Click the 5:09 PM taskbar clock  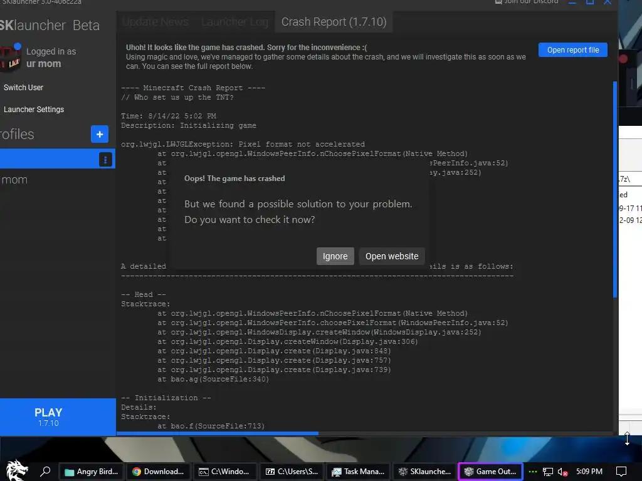click(589, 472)
